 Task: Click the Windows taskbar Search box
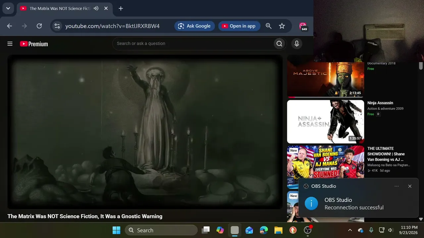[x=161, y=230]
